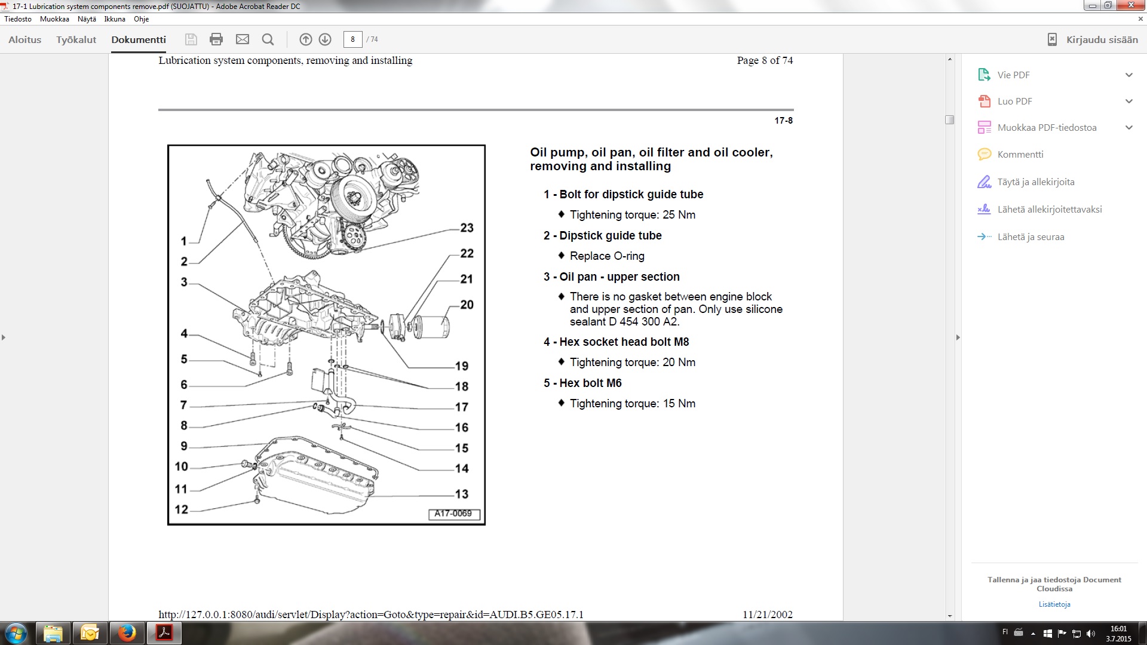
Task: Click the Vie PDF export icon
Action: click(984, 75)
